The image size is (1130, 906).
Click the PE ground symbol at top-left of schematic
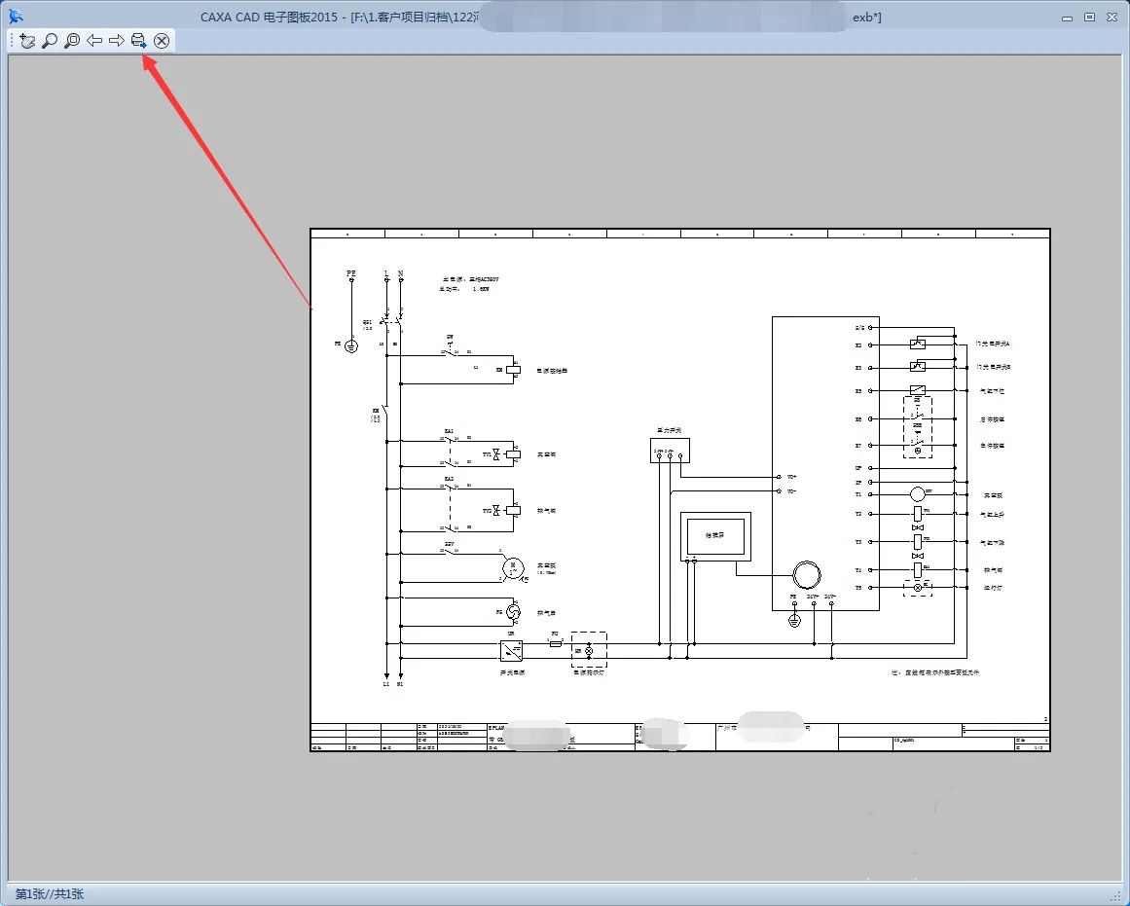tap(351, 344)
